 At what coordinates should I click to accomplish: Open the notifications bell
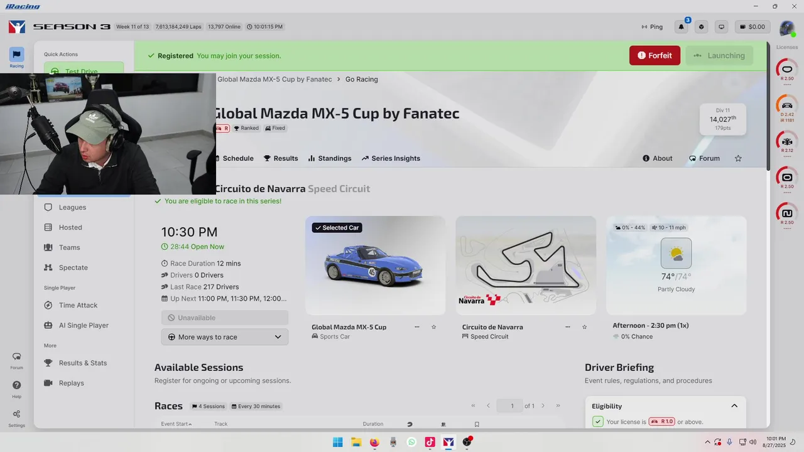682,27
